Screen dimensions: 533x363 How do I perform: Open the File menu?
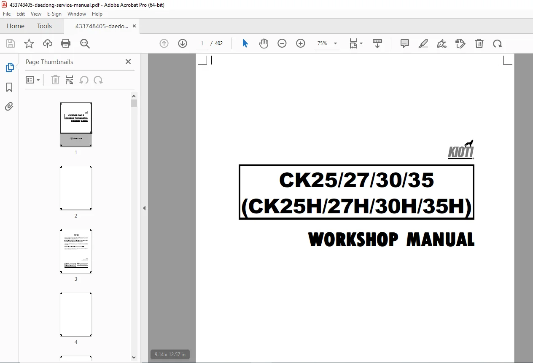(7, 14)
